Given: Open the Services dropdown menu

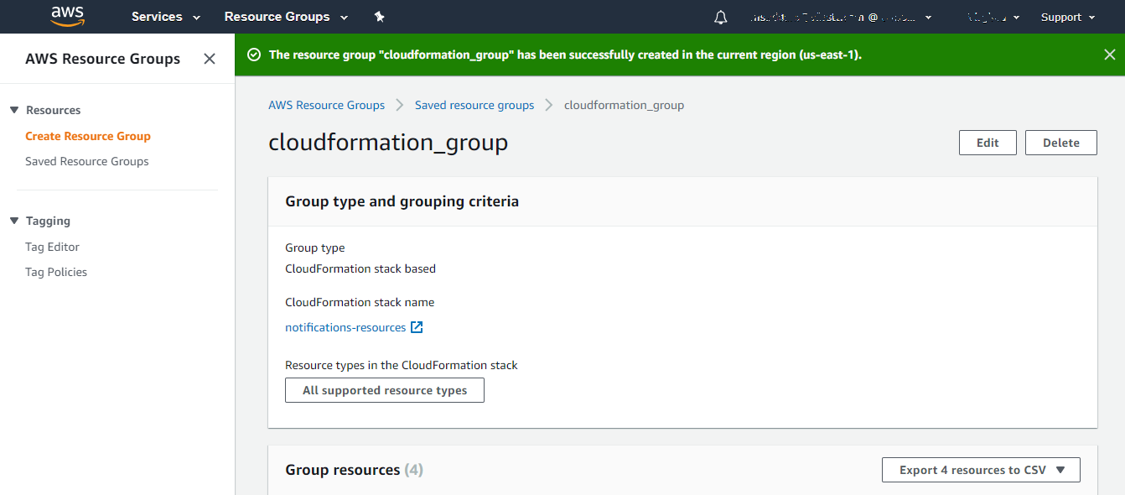Looking at the screenshot, I should [x=165, y=17].
